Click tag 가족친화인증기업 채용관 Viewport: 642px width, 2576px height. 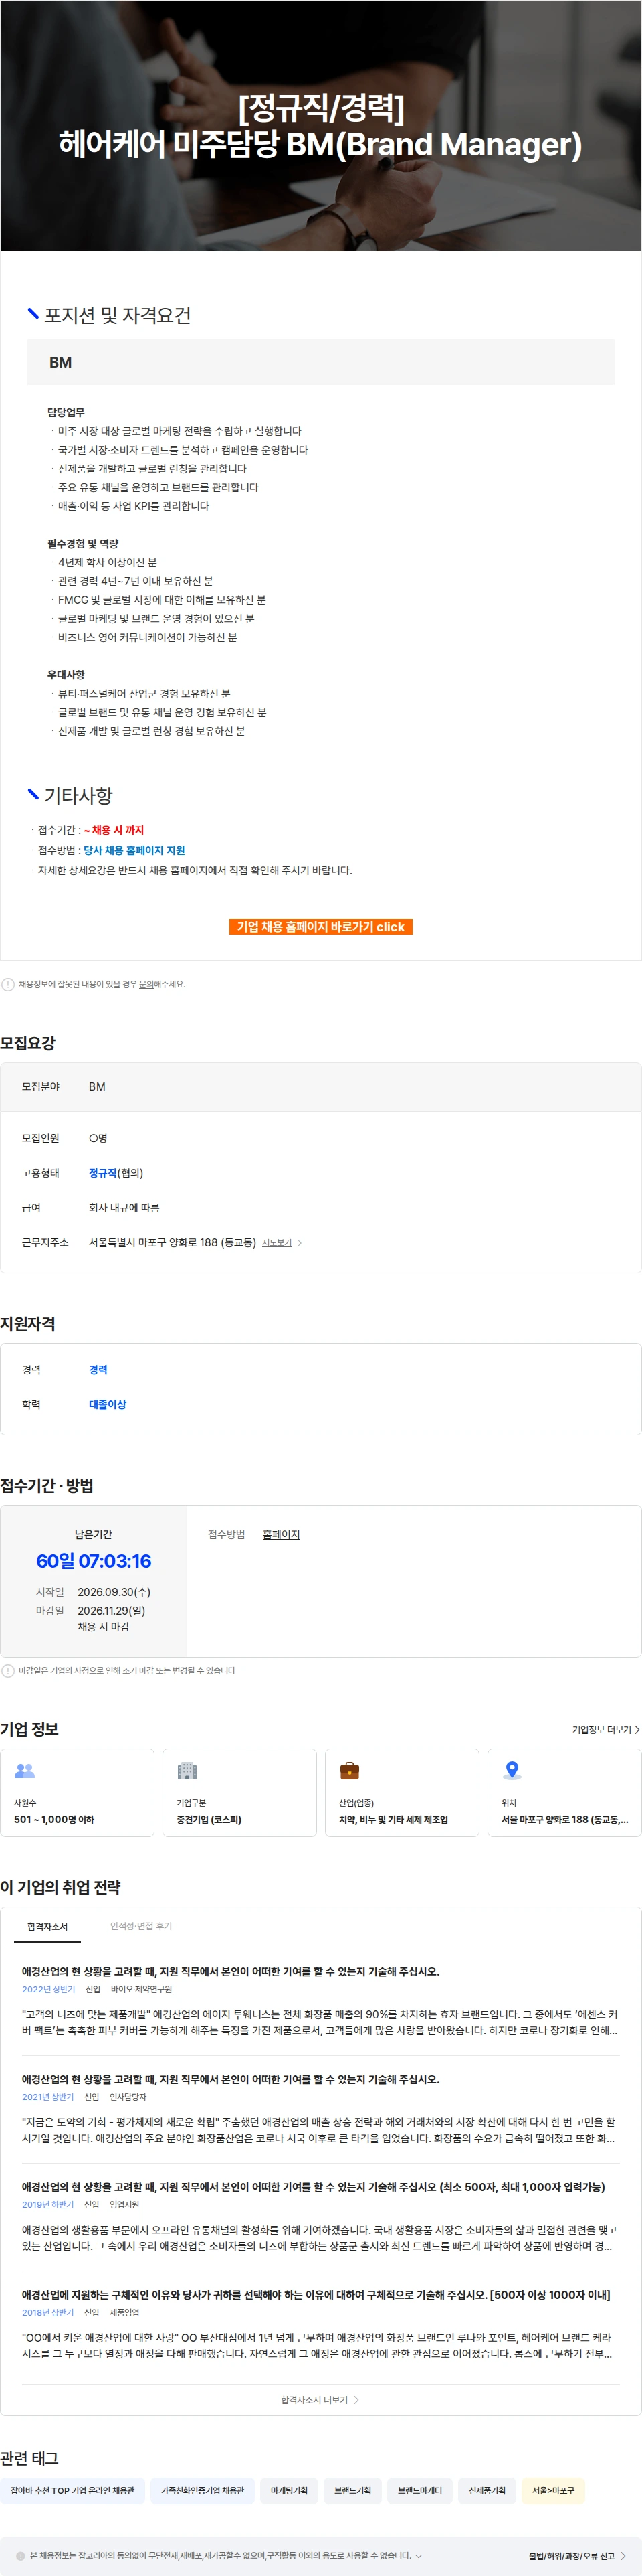(203, 2490)
